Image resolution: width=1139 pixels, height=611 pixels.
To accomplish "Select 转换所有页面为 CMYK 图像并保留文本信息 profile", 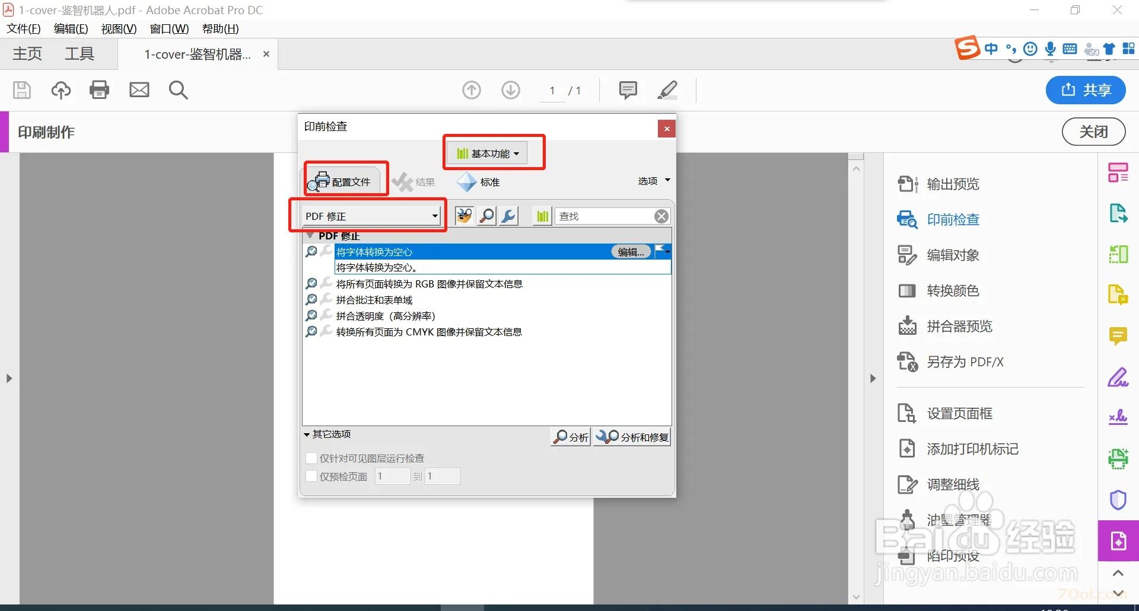I will [x=429, y=332].
